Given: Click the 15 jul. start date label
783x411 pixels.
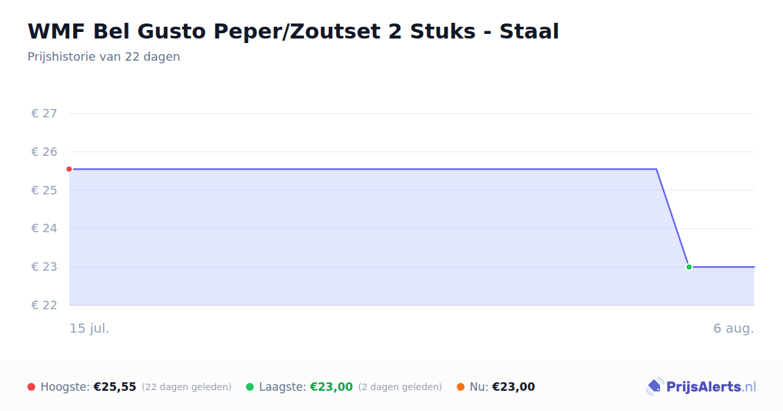Looking at the screenshot, I should (x=89, y=328).
